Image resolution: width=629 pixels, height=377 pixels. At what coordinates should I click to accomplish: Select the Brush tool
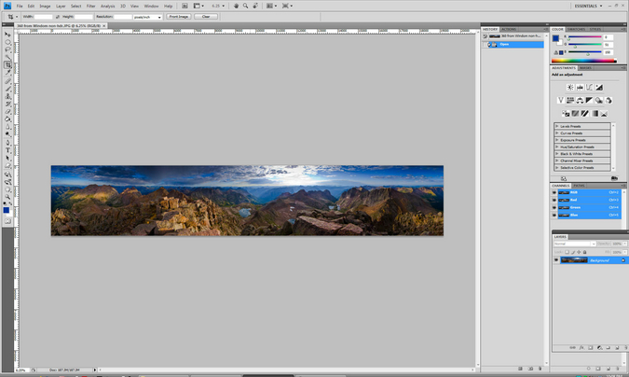click(7, 89)
